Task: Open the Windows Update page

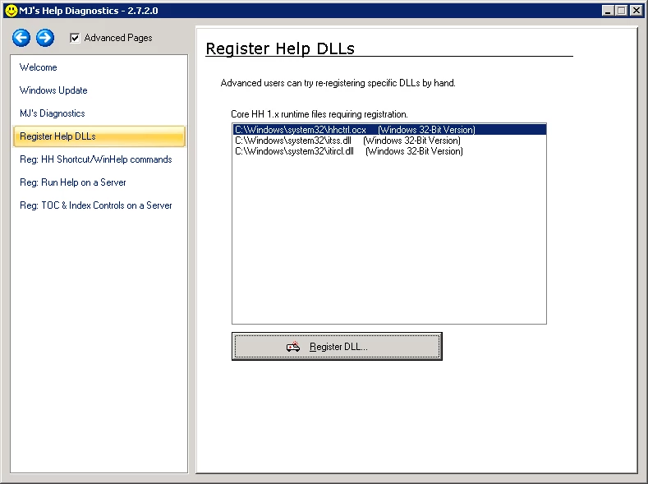Action: [x=53, y=90]
